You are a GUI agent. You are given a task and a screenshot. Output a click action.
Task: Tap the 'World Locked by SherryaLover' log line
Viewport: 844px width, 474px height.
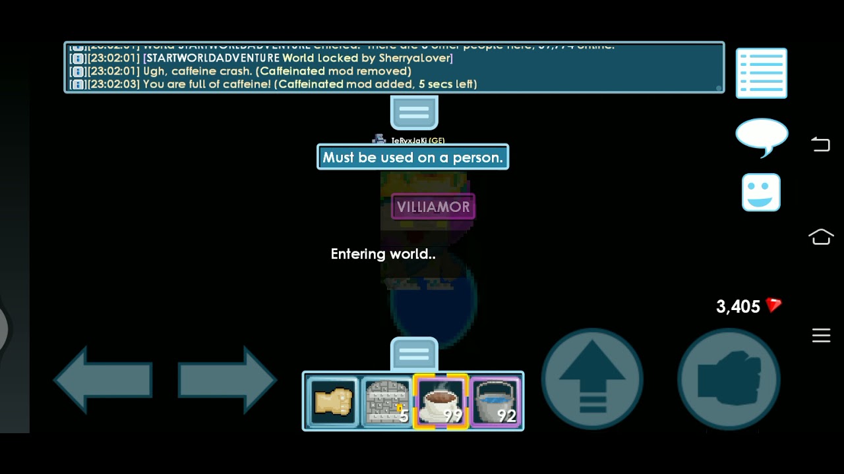pyautogui.click(x=261, y=58)
